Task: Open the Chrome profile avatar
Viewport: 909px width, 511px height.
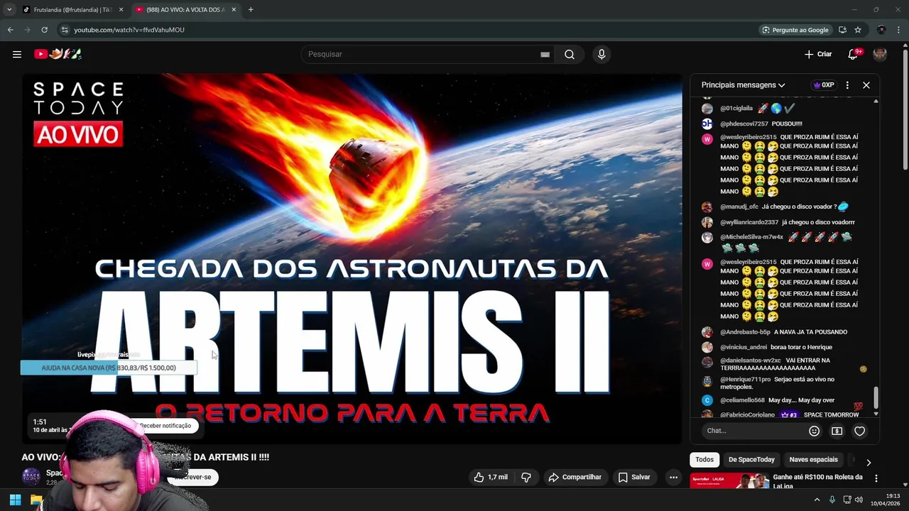Action: coord(881,30)
